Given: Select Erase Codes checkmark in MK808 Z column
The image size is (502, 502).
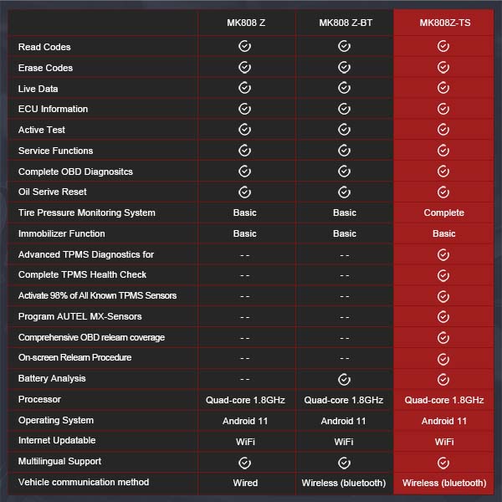Looking at the screenshot, I should (x=244, y=67).
